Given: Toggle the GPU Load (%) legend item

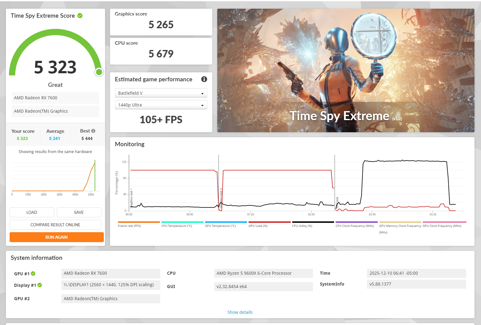Looking at the screenshot, I should (x=258, y=226).
